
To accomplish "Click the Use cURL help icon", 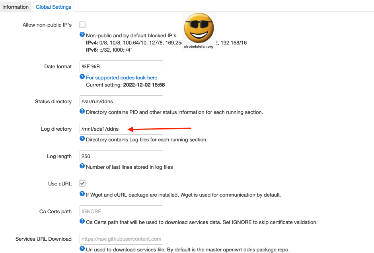I will [82, 195].
